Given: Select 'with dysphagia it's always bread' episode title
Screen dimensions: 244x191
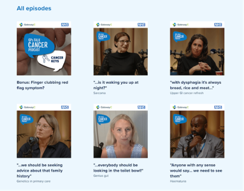Looking at the screenshot, I should [x=196, y=85].
